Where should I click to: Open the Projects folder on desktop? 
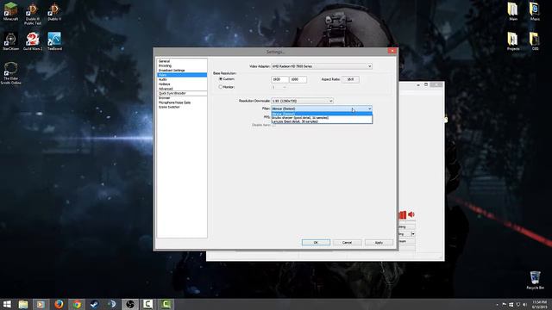[x=513, y=41]
